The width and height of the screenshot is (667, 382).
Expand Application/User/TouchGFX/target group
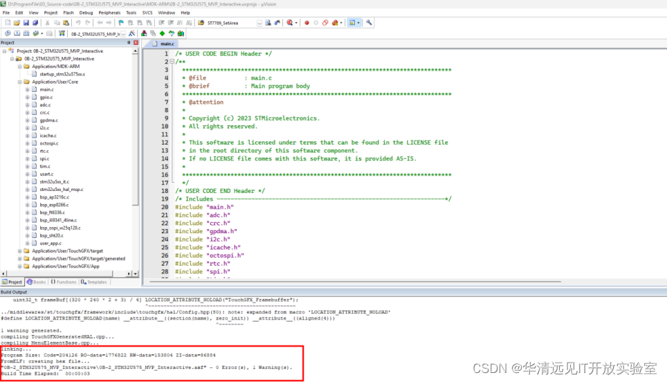coord(19,251)
